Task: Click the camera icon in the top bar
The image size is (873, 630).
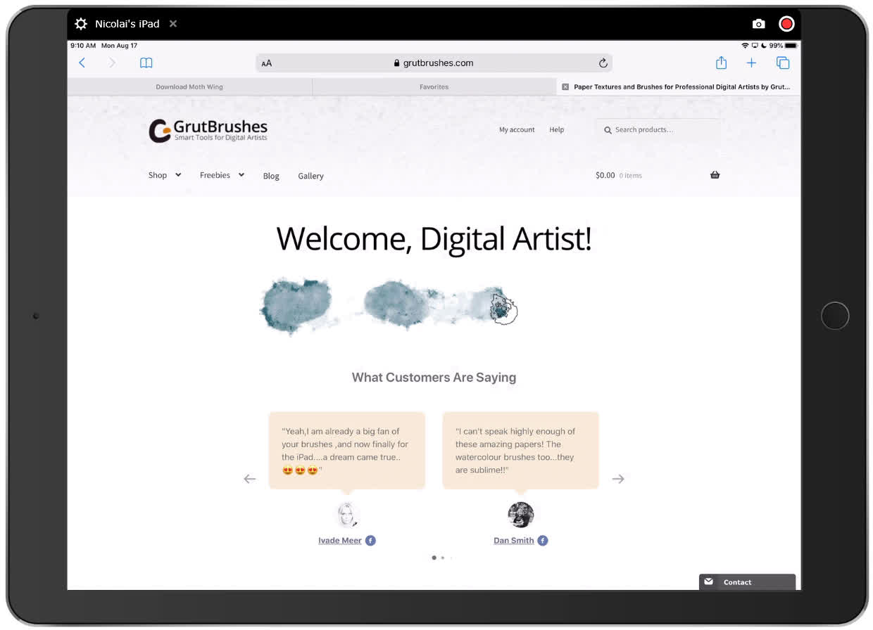Action: click(x=758, y=23)
